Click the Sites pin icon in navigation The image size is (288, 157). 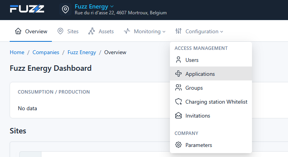point(60,31)
